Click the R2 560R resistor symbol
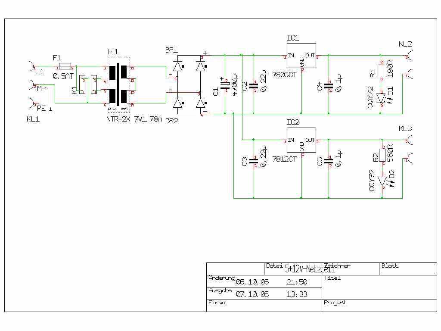This screenshot has width=441, height=331. (x=382, y=155)
